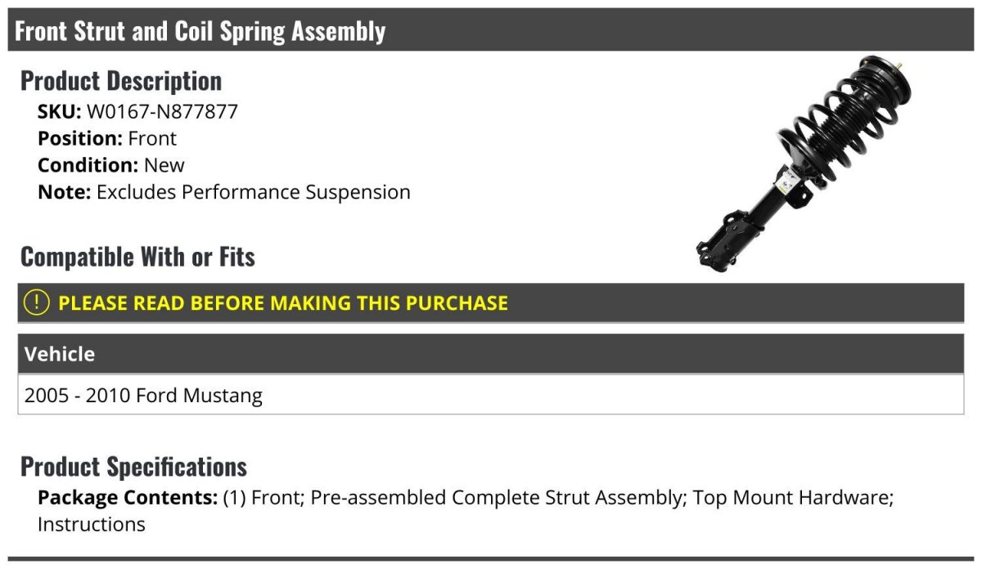Viewport: 982px width, 569px height.
Task: Click the SKU label
Action: tap(59, 111)
